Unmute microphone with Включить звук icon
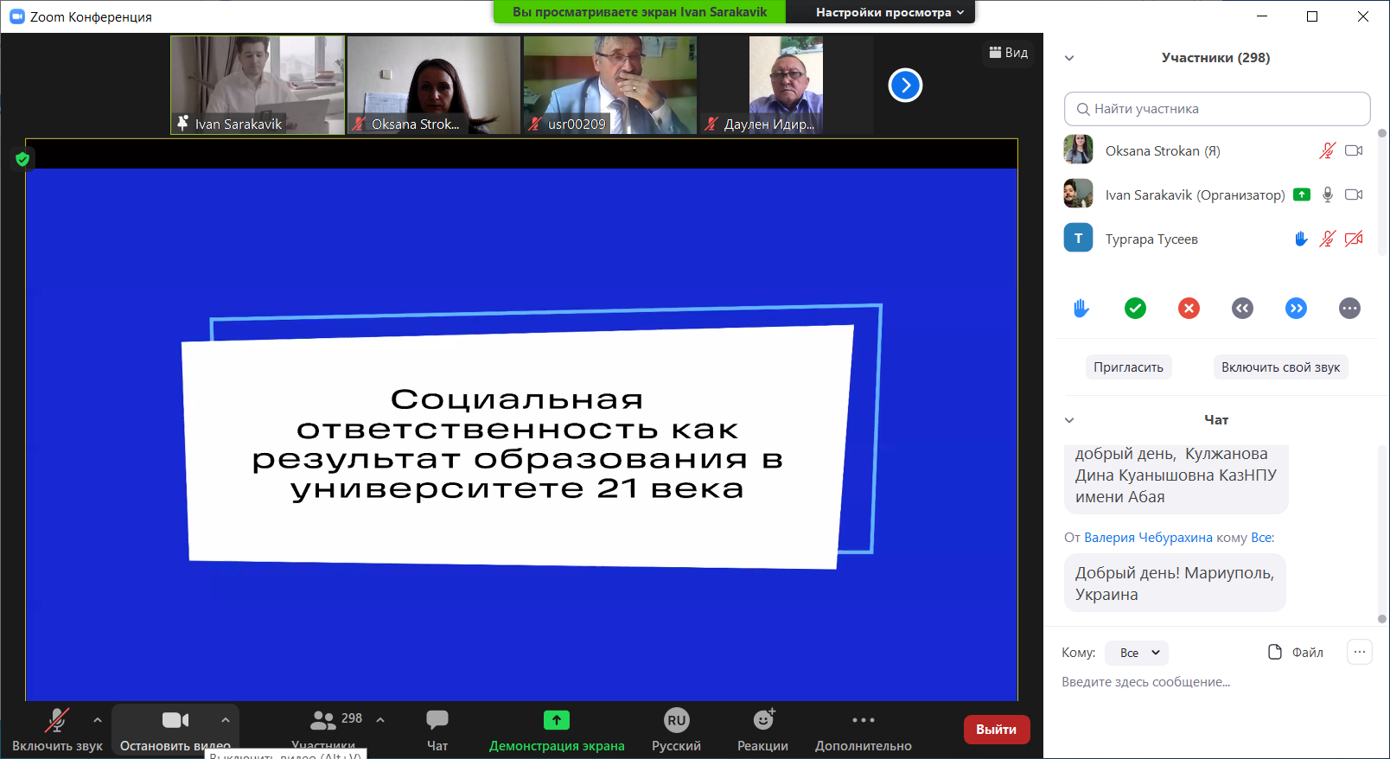 tap(57, 720)
